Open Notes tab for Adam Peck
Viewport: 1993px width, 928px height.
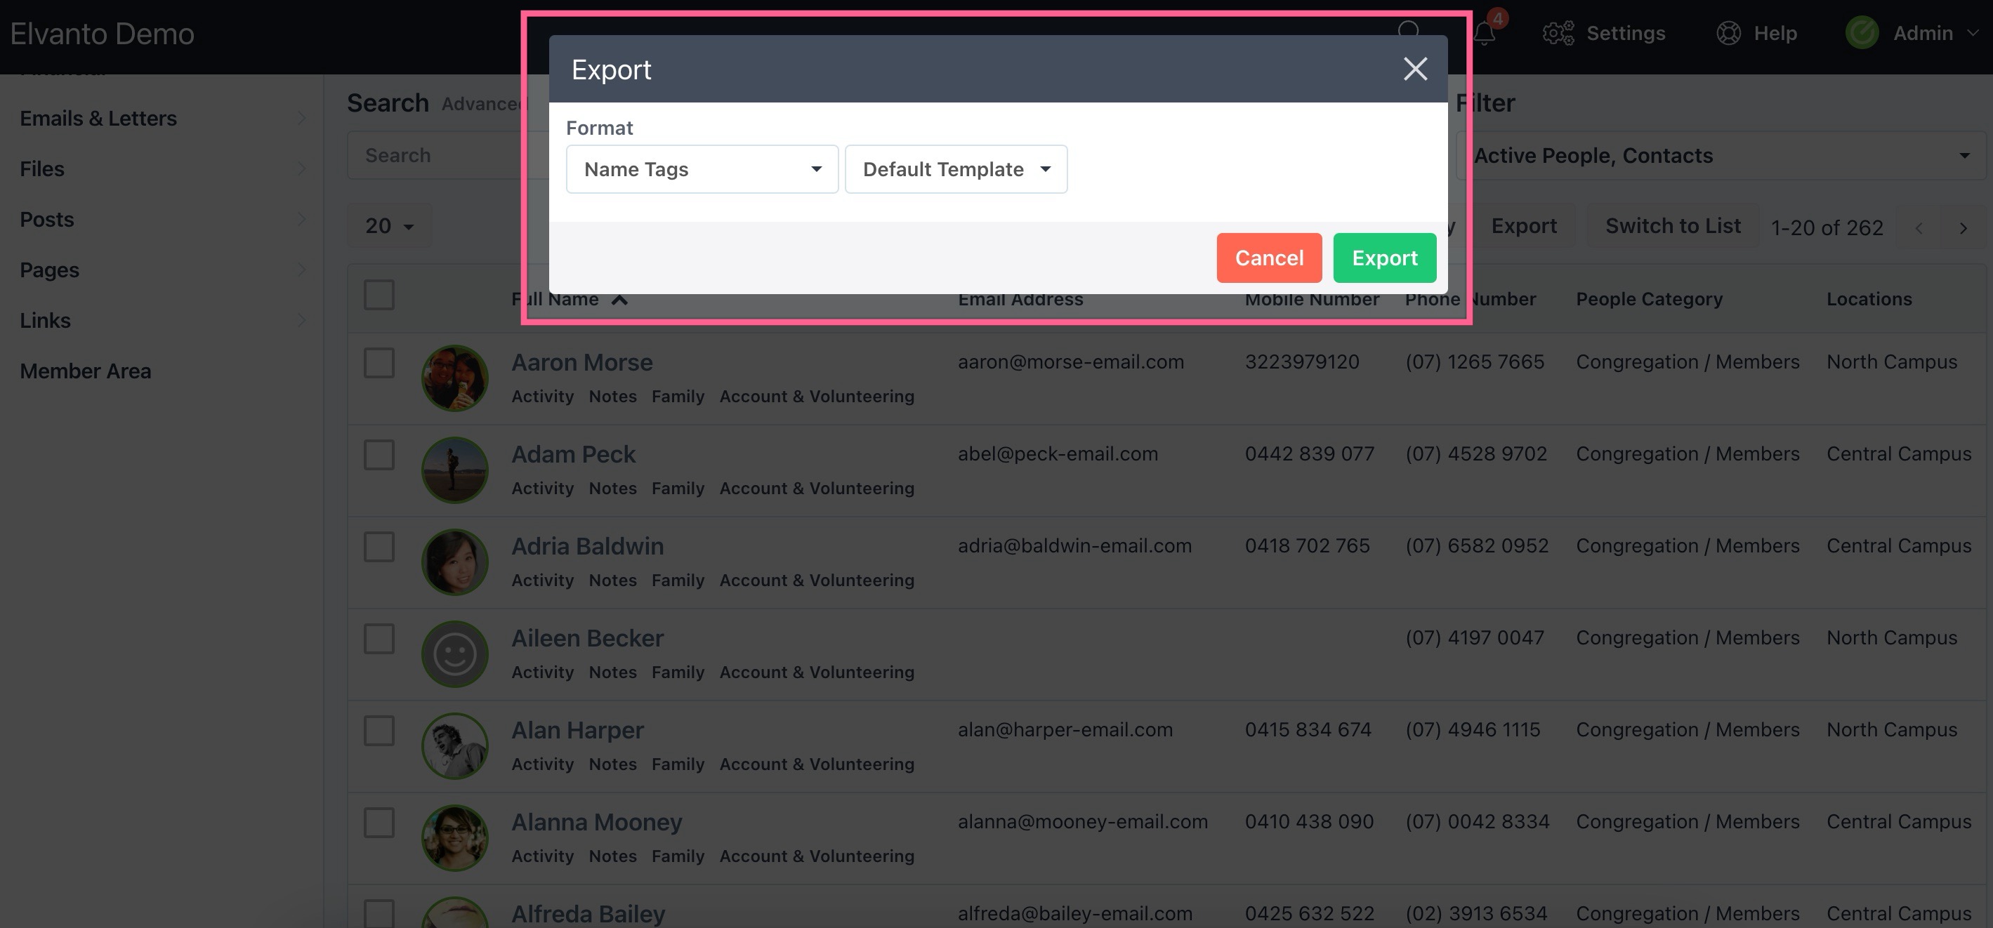coord(613,489)
